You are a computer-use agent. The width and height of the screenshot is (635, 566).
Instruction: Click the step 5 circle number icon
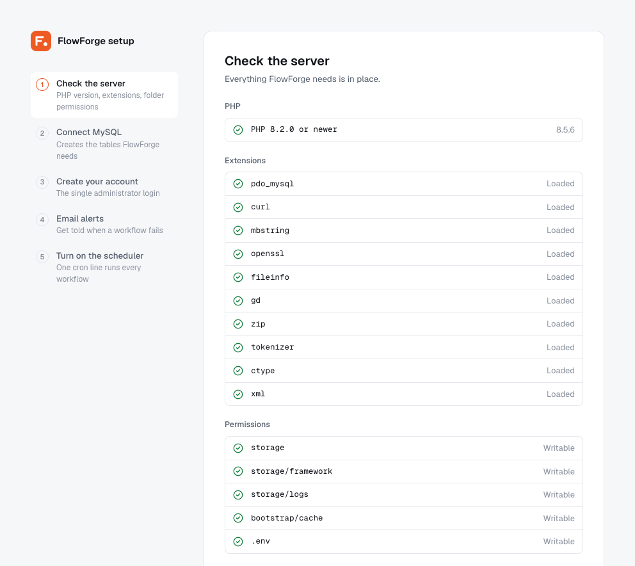point(42,257)
